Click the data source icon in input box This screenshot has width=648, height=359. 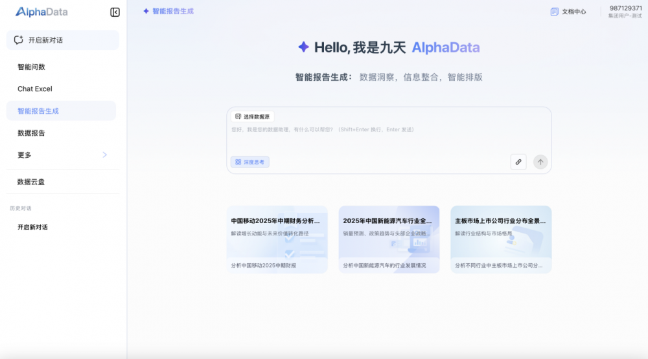pos(238,116)
